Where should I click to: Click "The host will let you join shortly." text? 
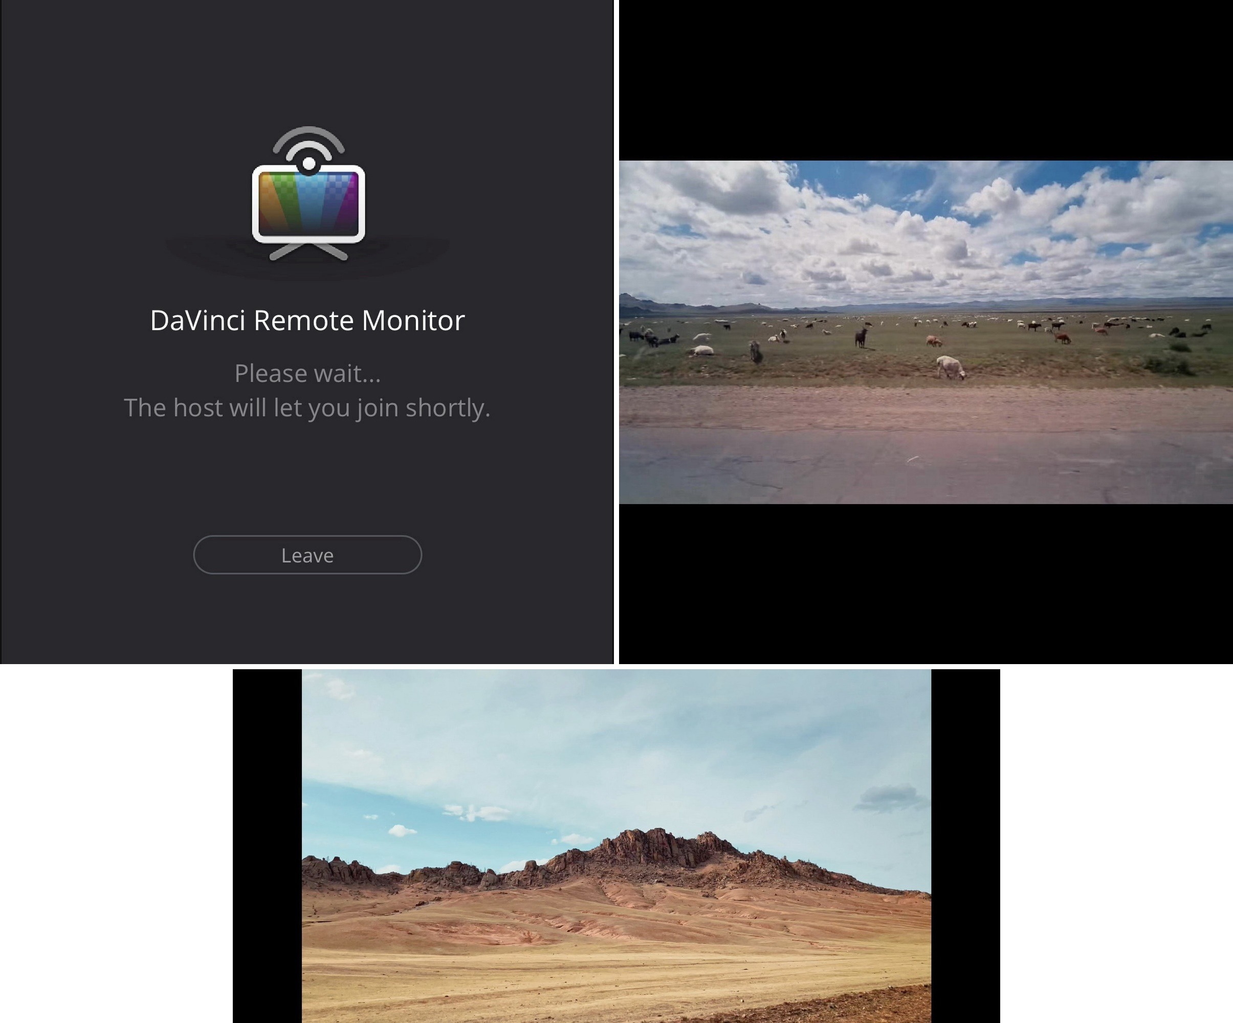(x=307, y=407)
